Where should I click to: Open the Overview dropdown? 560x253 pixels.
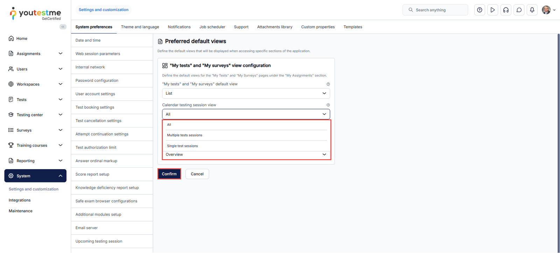246,154
